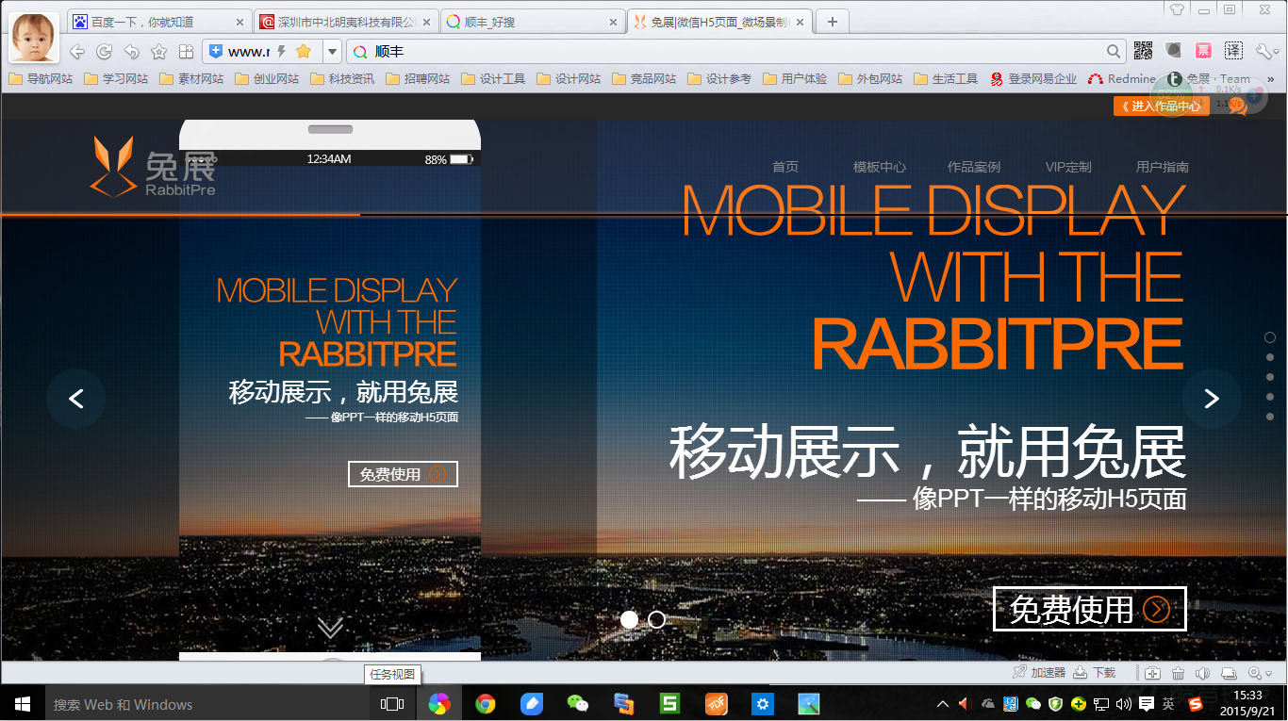This screenshot has width=1288, height=721.
Task: Close the 顺丰_好搜 tab
Action: [x=613, y=22]
